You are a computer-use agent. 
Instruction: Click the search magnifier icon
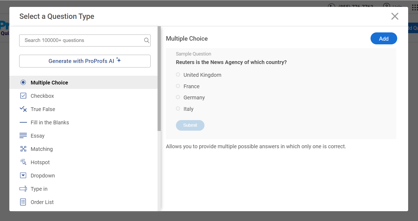tap(146, 40)
